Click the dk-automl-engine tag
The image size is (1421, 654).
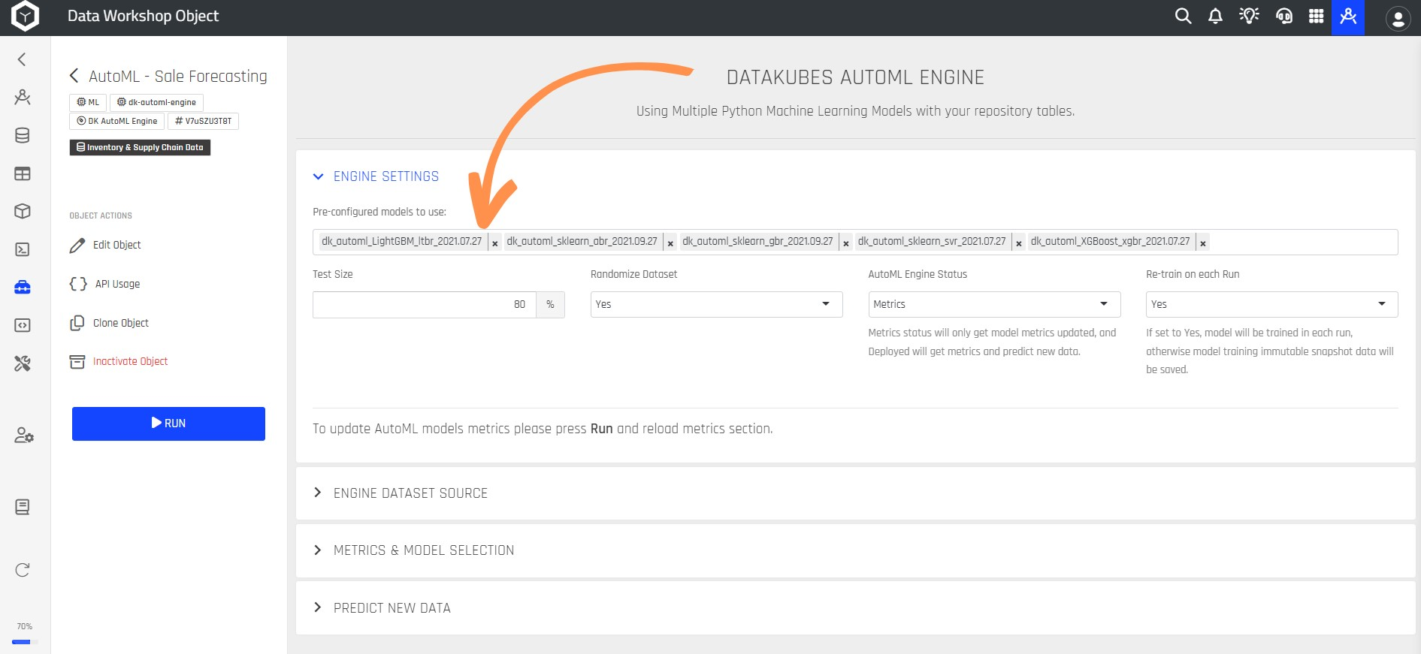(156, 102)
